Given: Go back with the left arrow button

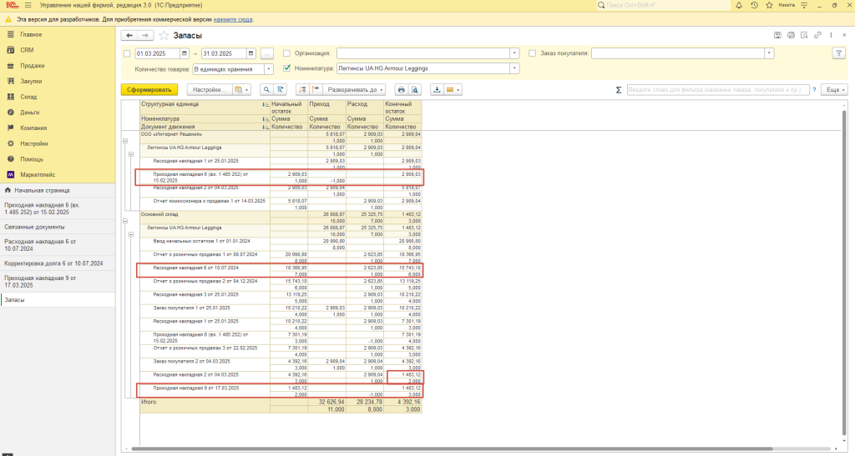Looking at the screenshot, I should pyautogui.click(x=129, y=35).
